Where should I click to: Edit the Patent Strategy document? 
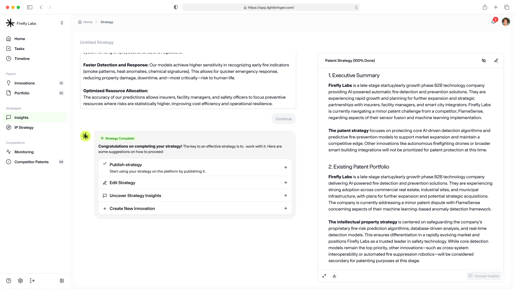(x=496, y=60)
